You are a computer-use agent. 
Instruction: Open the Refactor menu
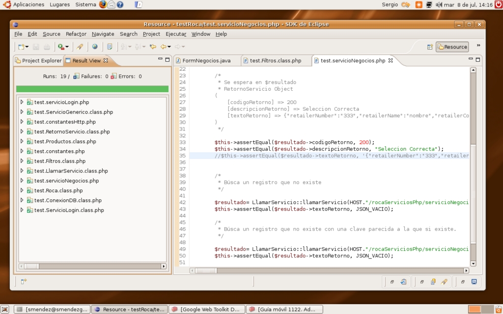[76, 34]
